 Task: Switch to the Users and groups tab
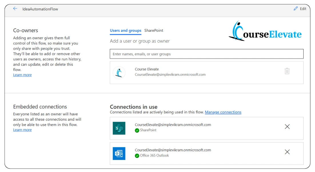pos(125,31)
